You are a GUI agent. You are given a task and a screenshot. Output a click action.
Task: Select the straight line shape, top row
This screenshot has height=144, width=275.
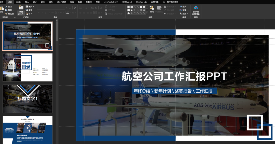135,7
